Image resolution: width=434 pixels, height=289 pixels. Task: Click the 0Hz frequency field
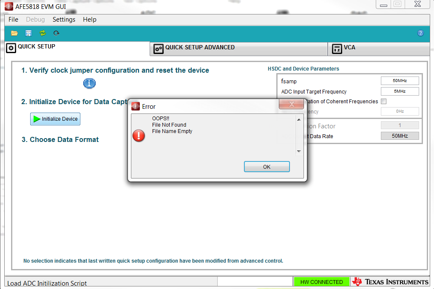400,111
